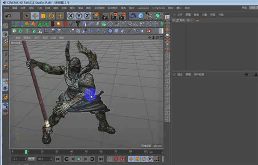Toggle position keyframe recording in timeline bar
The height and width of the screenshot is (165, 258).
(131, 159)
